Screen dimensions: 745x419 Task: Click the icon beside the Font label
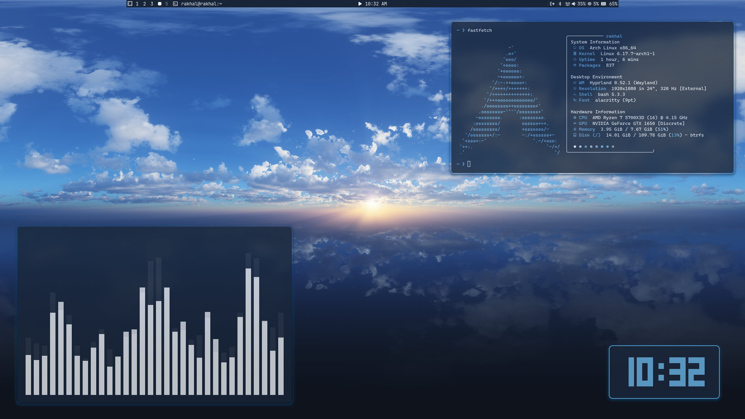[x=575, y=100]
